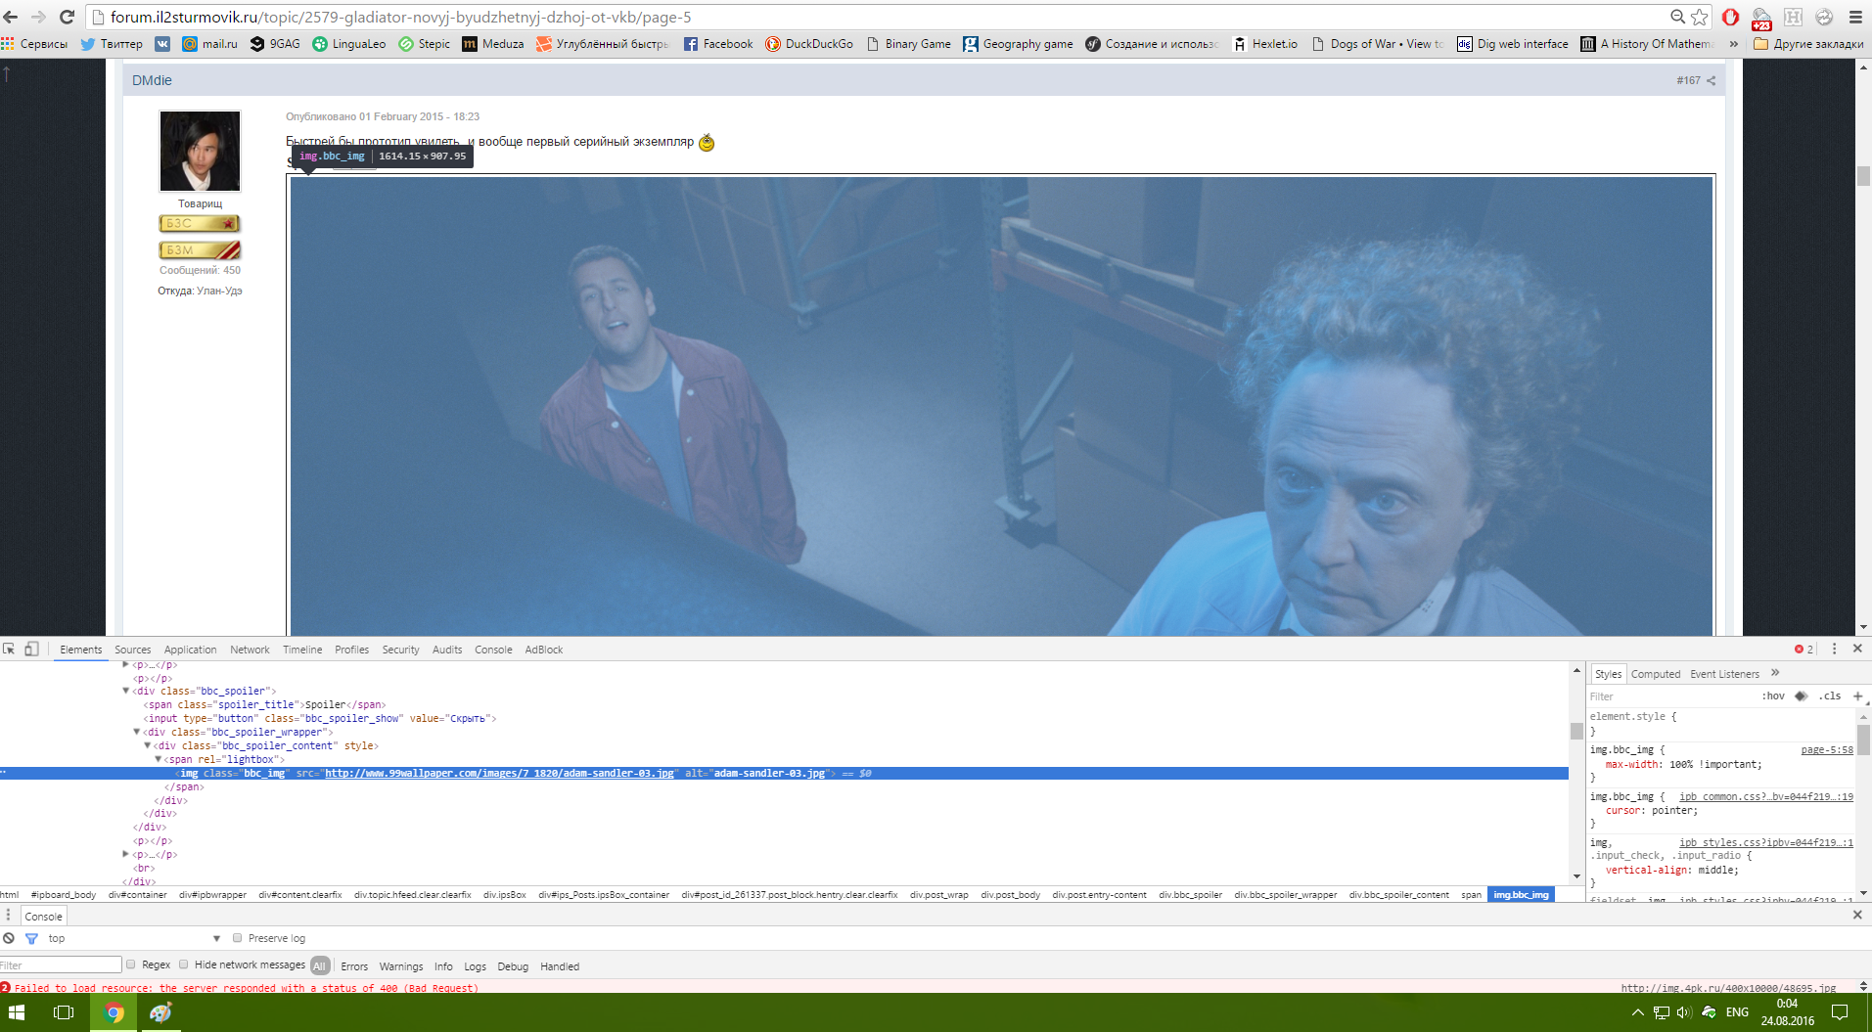Click the share icon next to post #167
This screenshot has height=1032, width=1872.
[x=1712, y=80]
